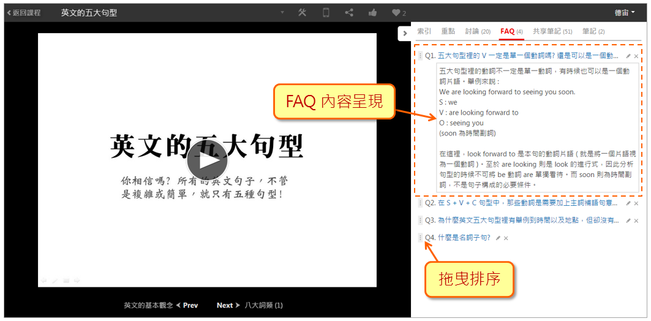Click the pencil icon next to Q4
The width and height of the screenshot is (651, 321).
point(498,238)
